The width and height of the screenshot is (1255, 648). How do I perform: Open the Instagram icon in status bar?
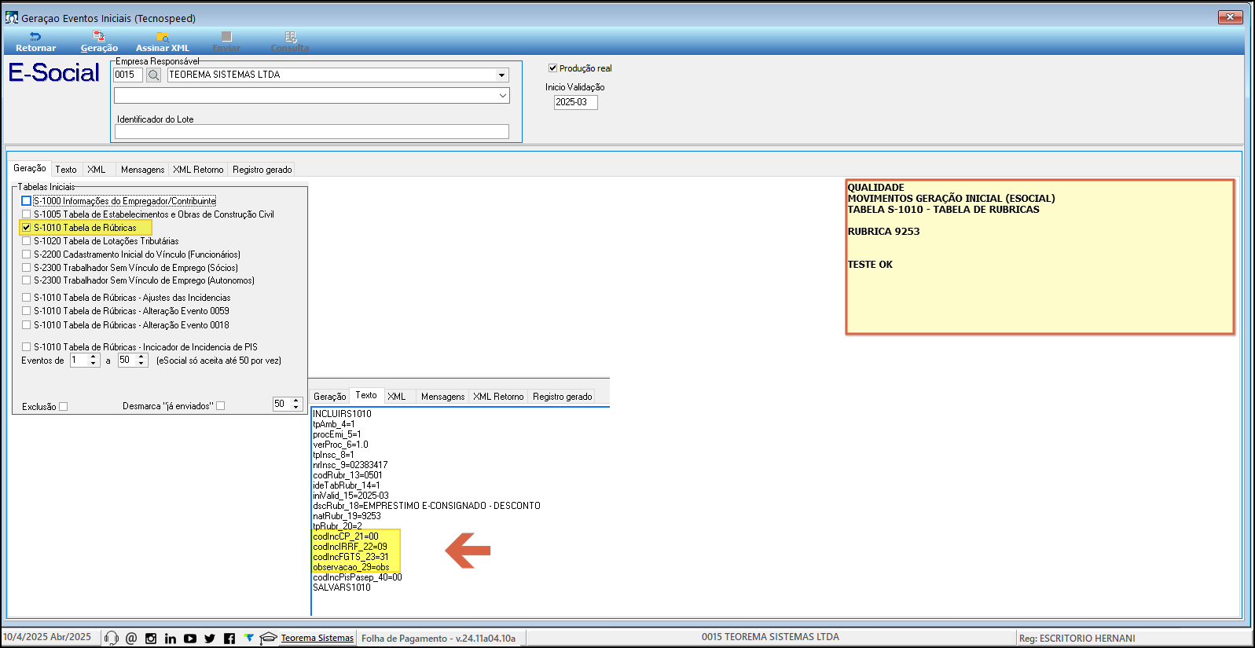point(151,638)
